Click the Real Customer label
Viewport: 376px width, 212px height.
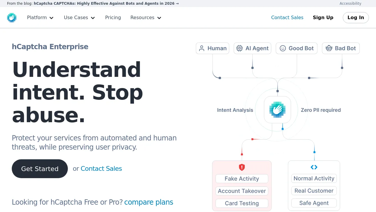coord(314,191)
